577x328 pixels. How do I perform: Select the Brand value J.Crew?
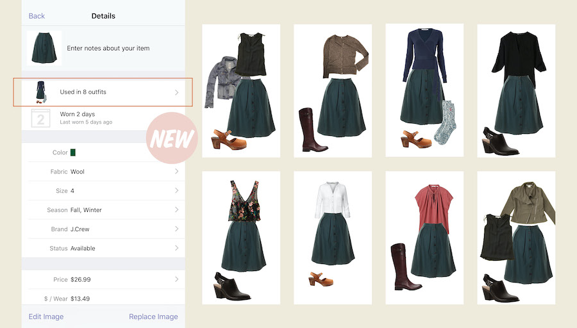(x=80, y=229)
